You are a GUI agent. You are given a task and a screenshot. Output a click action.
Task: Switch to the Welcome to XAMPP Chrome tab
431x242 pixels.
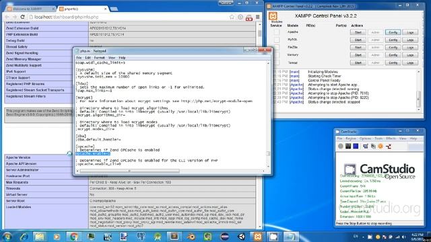click(x=29, y=9)
